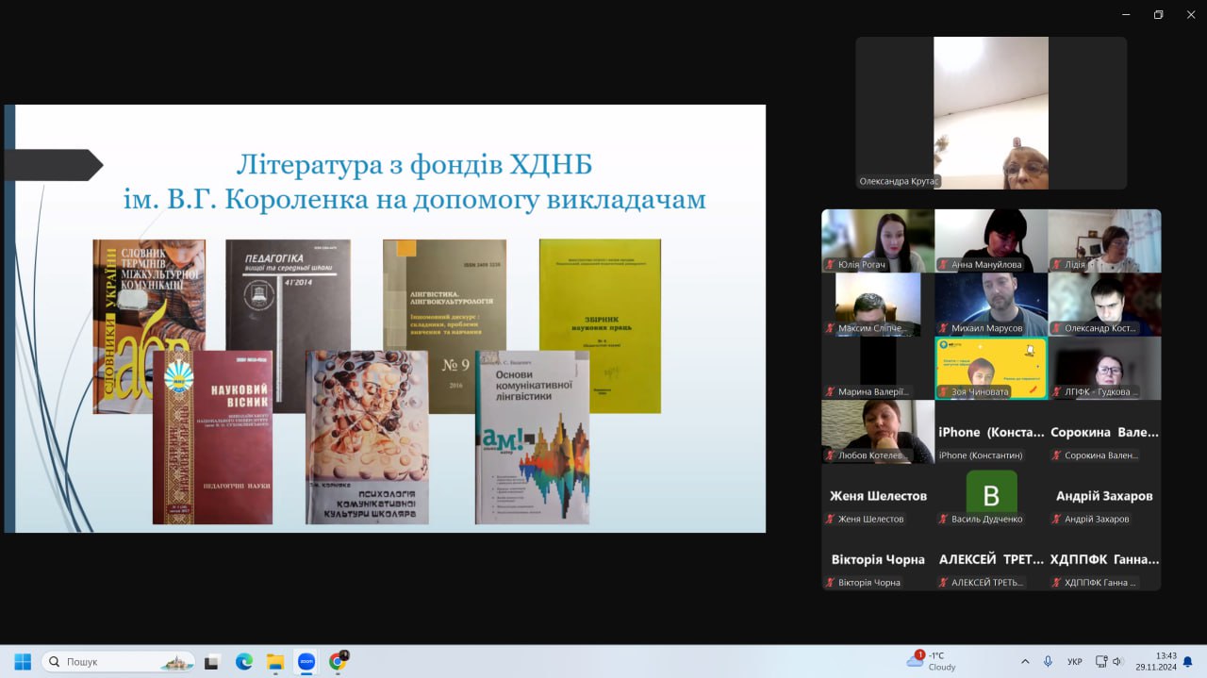Launch Microsoft Edge from the taskbar
Viewport: 1207px width, 678px height.
(243, 662)
